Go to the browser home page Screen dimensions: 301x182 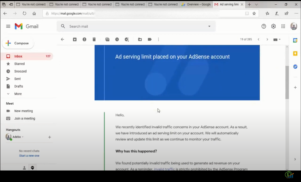34,13
